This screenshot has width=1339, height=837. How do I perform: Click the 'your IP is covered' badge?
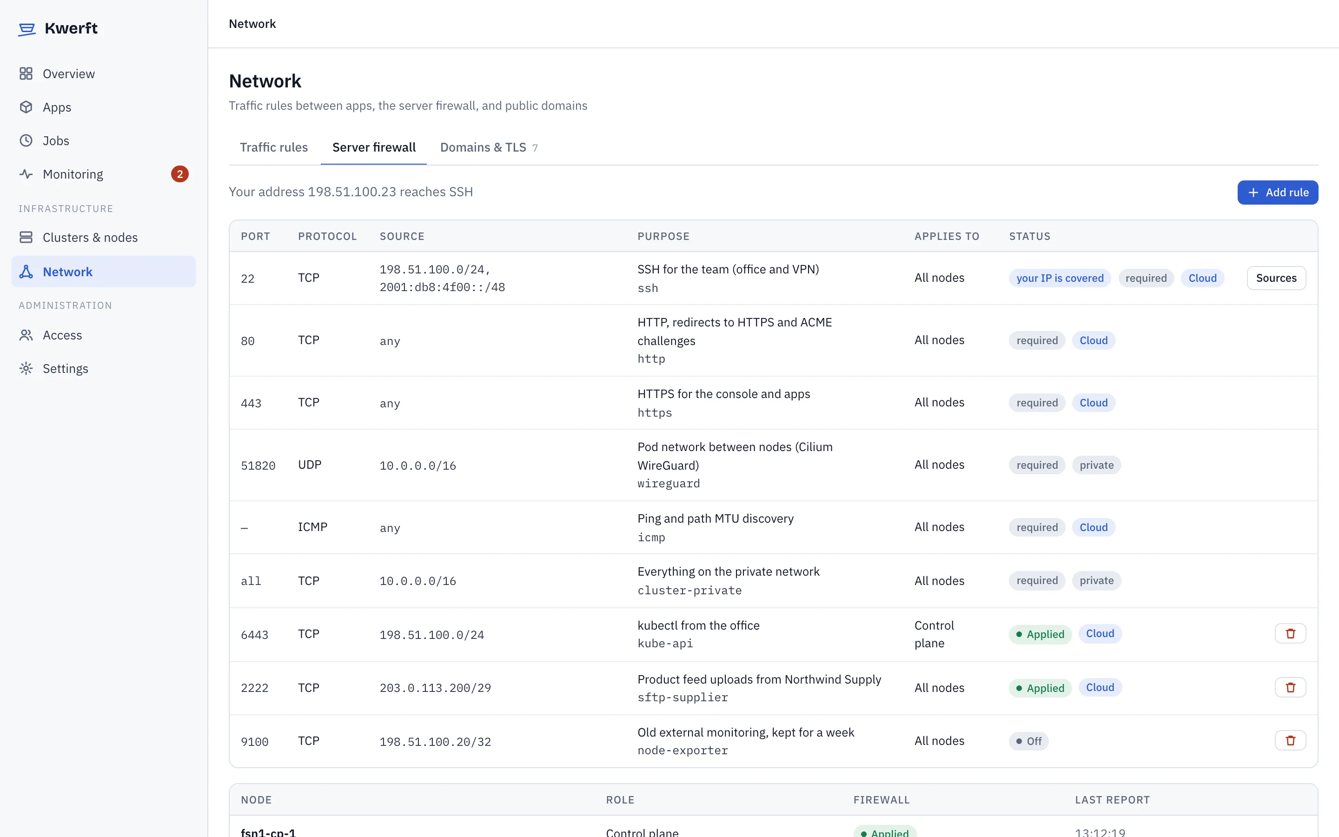(1060, 278)
